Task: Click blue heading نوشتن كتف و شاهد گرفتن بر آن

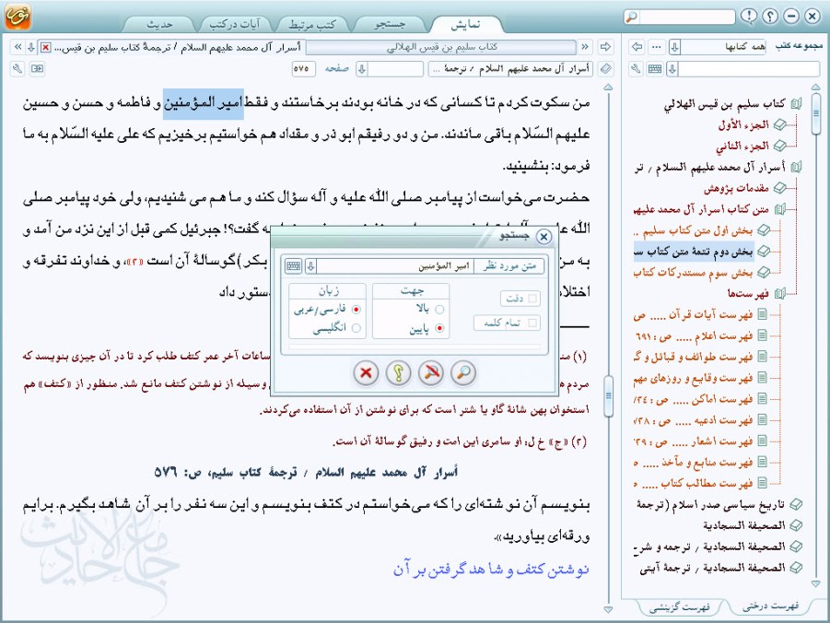Action: point(491,570)
